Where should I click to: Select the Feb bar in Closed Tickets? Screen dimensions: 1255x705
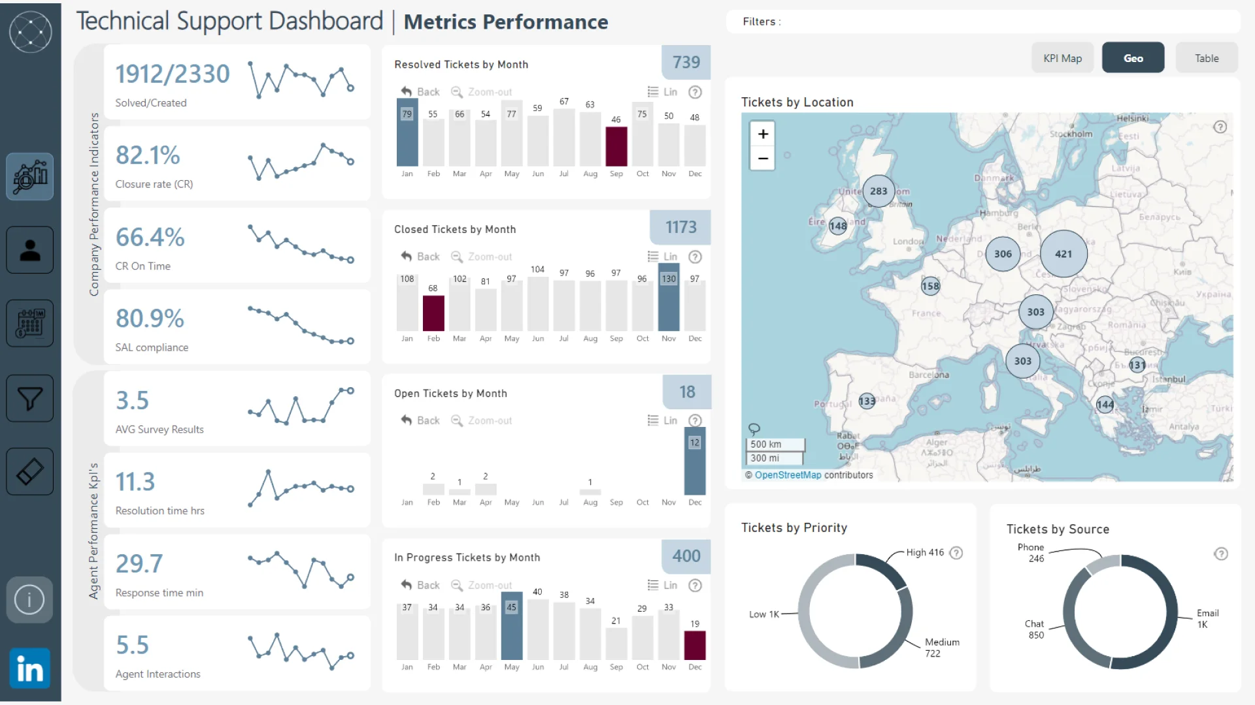pyautogui.click(x=433, y=313)
